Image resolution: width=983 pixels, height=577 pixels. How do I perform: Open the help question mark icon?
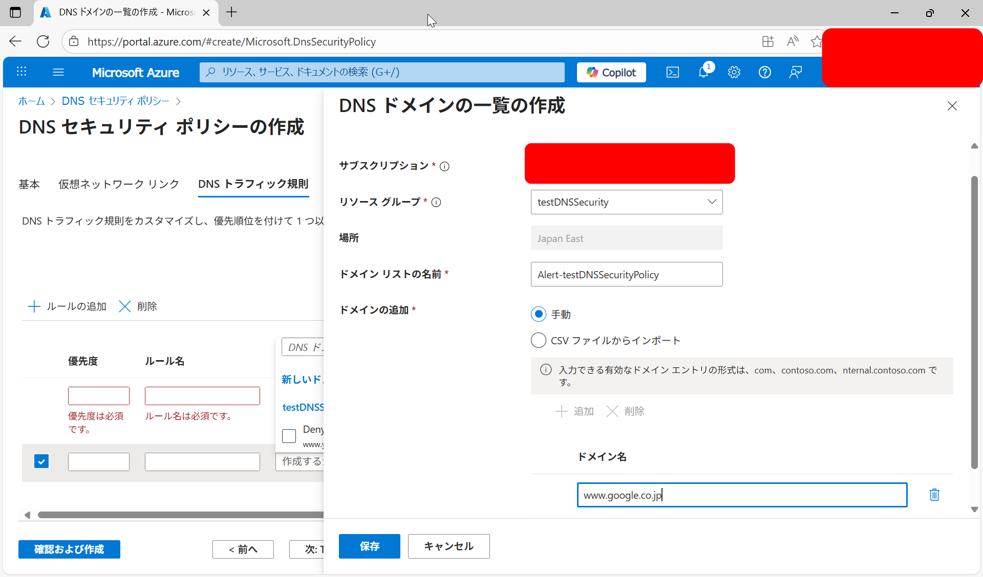coord(765,72)
